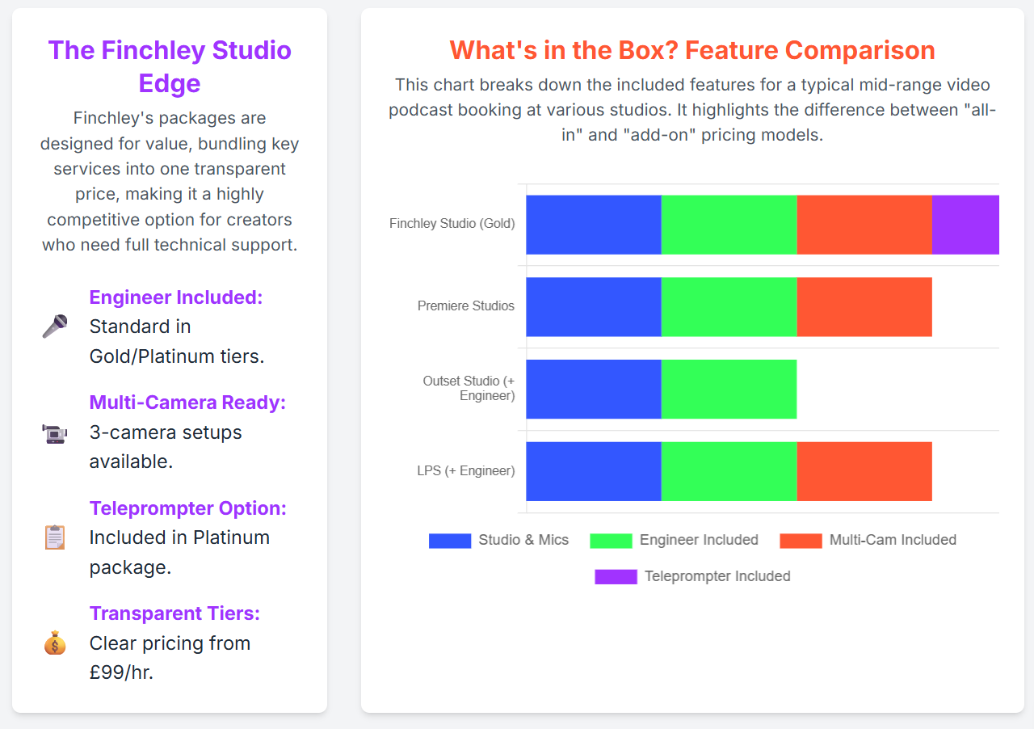Toggle Teleprompter Included legend entry
This screenshot has height=729, width=1034.
click(x=692, y=576)
